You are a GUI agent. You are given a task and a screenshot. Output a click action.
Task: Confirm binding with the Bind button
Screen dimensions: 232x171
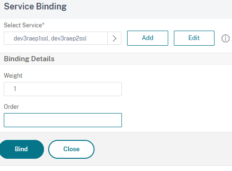pyautogui.click(x=21, y=149)
